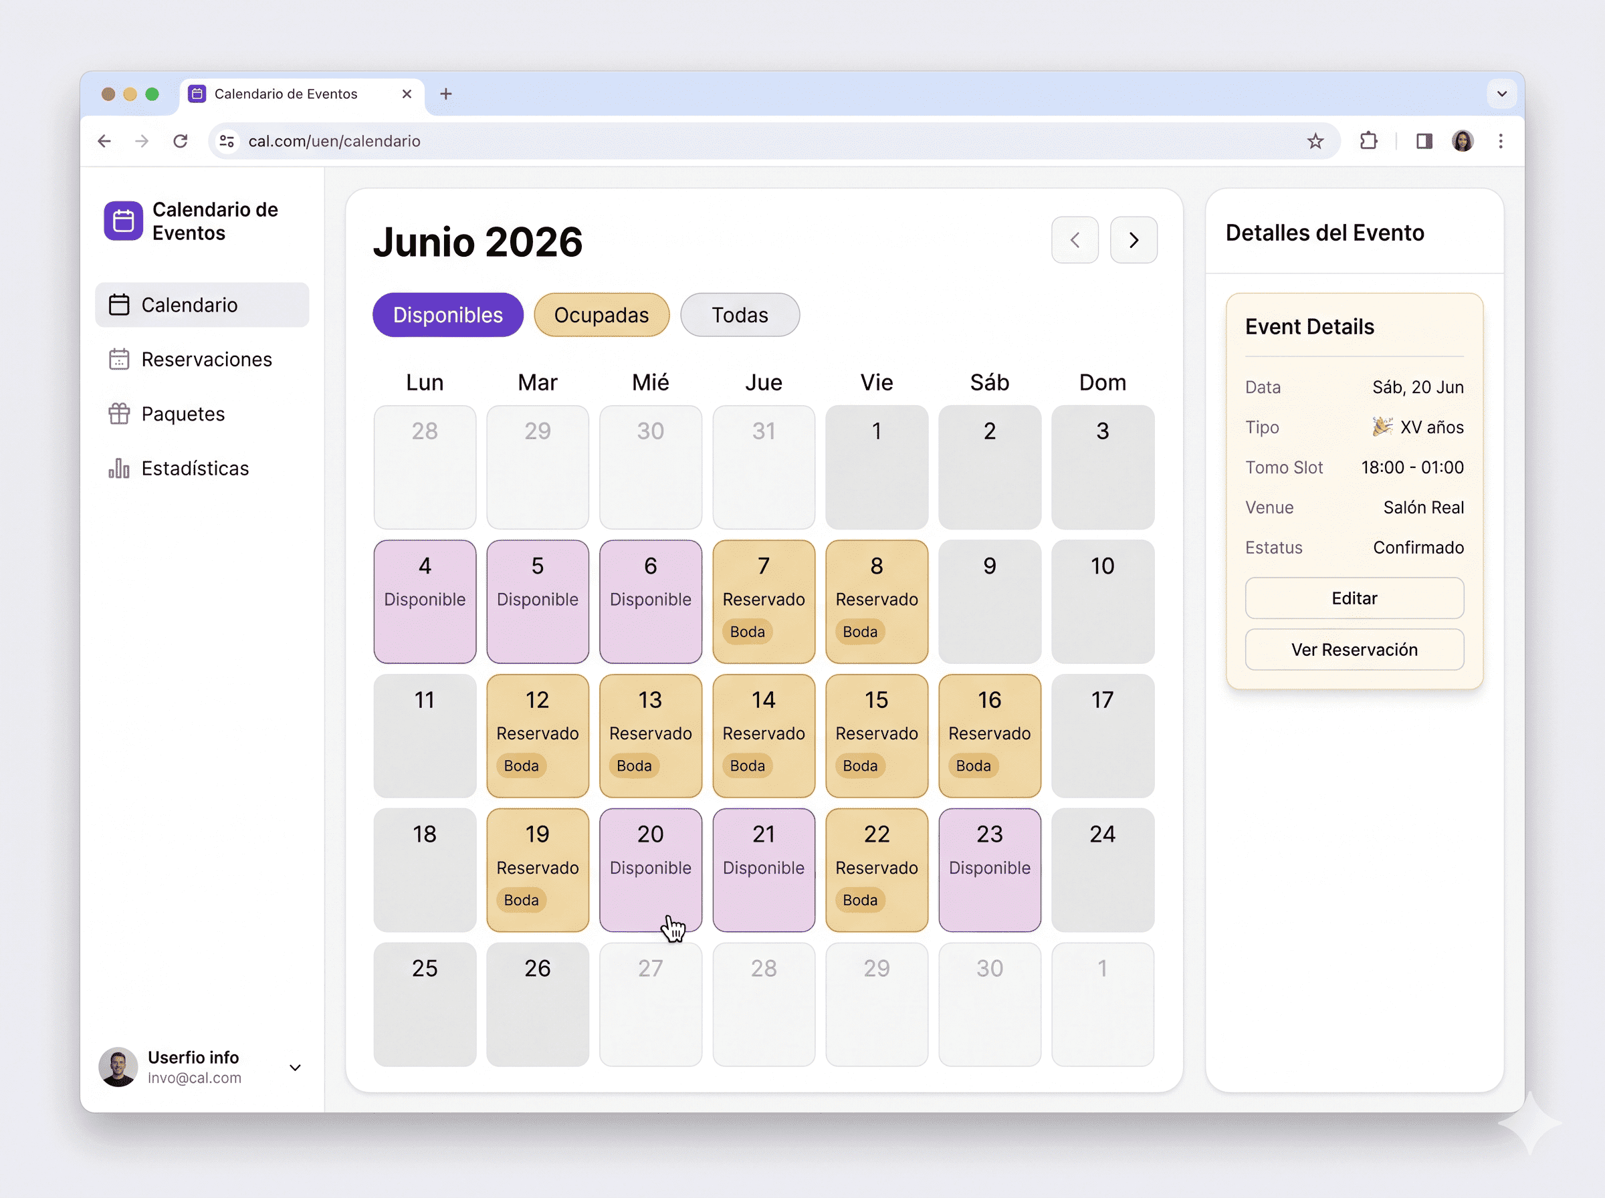The height and width of the screenshot is (1198, 1605).
Task: Close the Calendario de Eventos tab
Action: click(x=407, y=94)
